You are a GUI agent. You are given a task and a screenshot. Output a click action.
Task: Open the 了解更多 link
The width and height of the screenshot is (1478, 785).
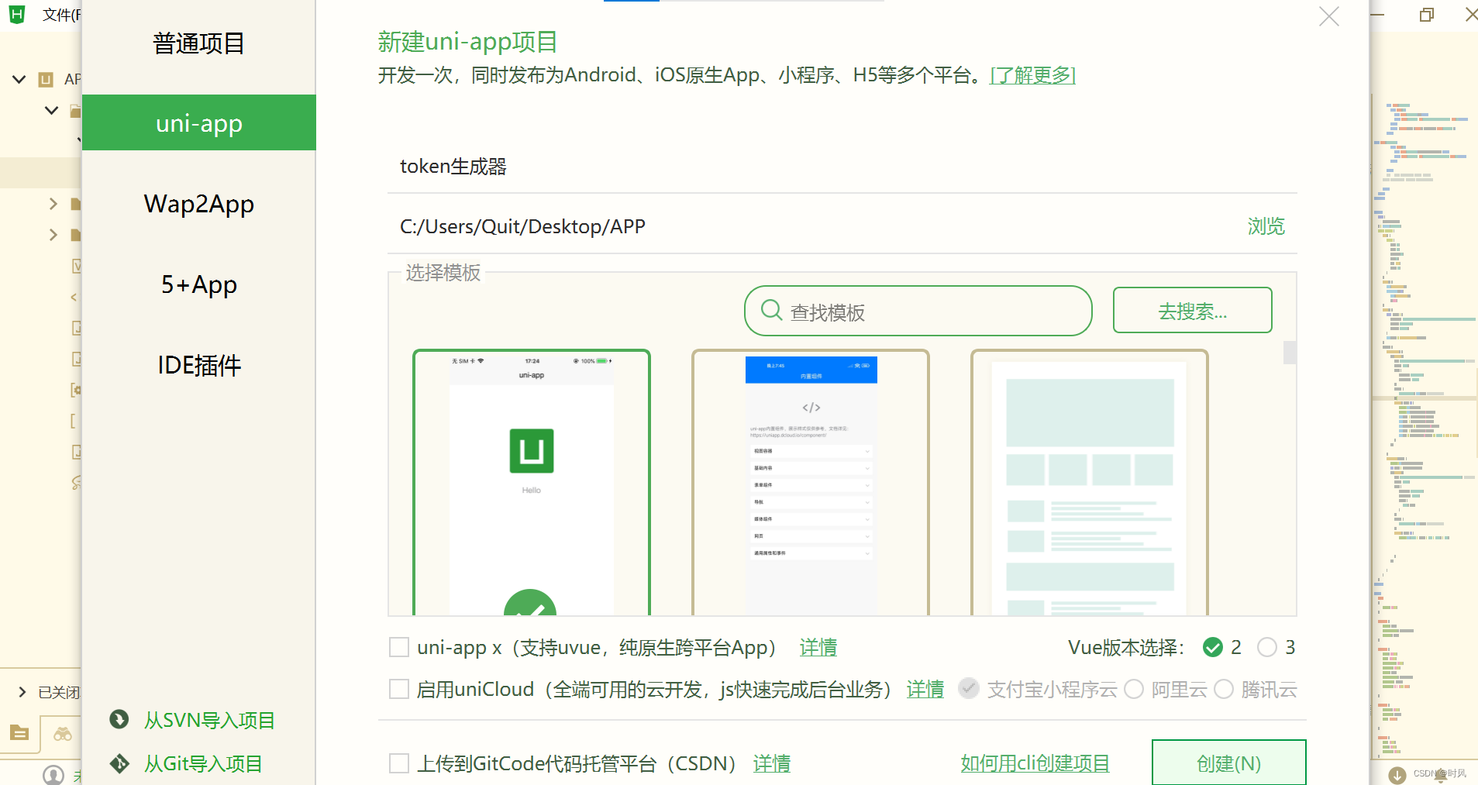point(1032,75)
